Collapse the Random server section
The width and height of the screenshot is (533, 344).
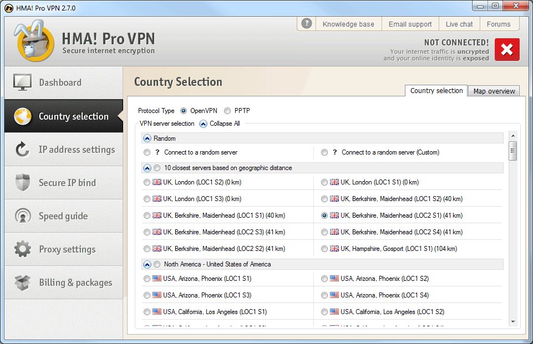146,138
